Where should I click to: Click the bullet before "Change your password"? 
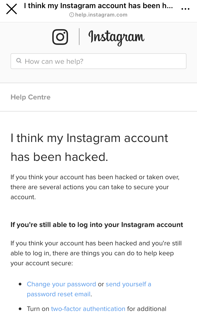pyautogui.click(x=20, y=284)
